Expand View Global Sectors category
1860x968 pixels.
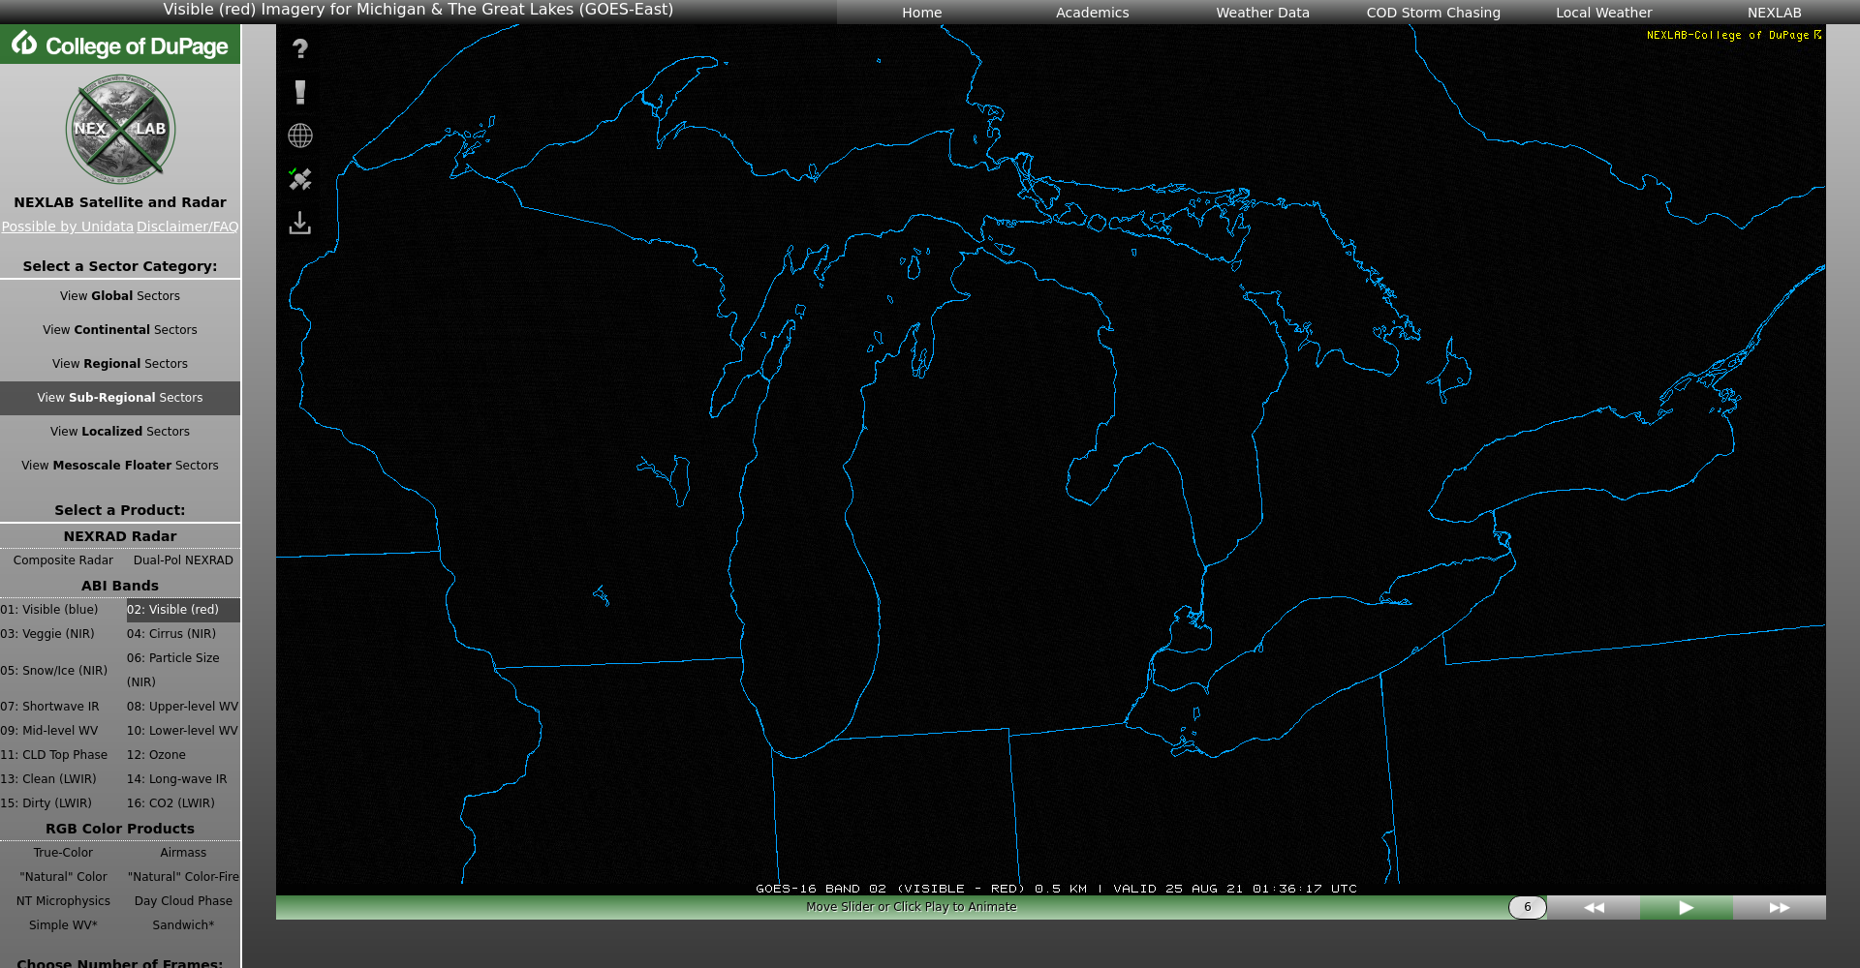click(120, 296)
